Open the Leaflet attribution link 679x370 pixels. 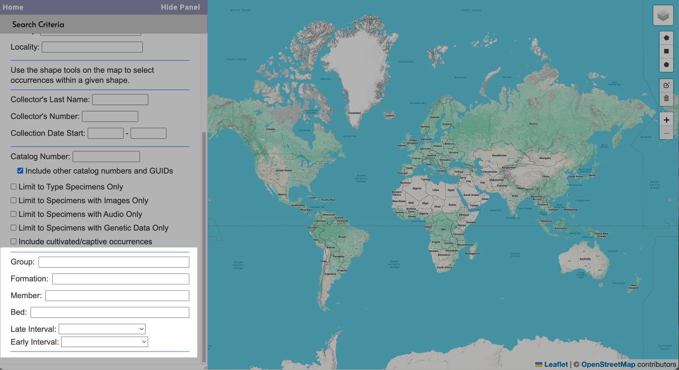coord(555,365)
